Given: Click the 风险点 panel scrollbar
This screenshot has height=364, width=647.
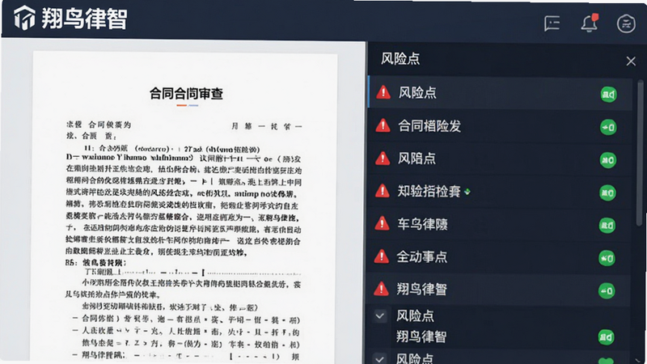Looking at the screenshot, I should [640, 153].
